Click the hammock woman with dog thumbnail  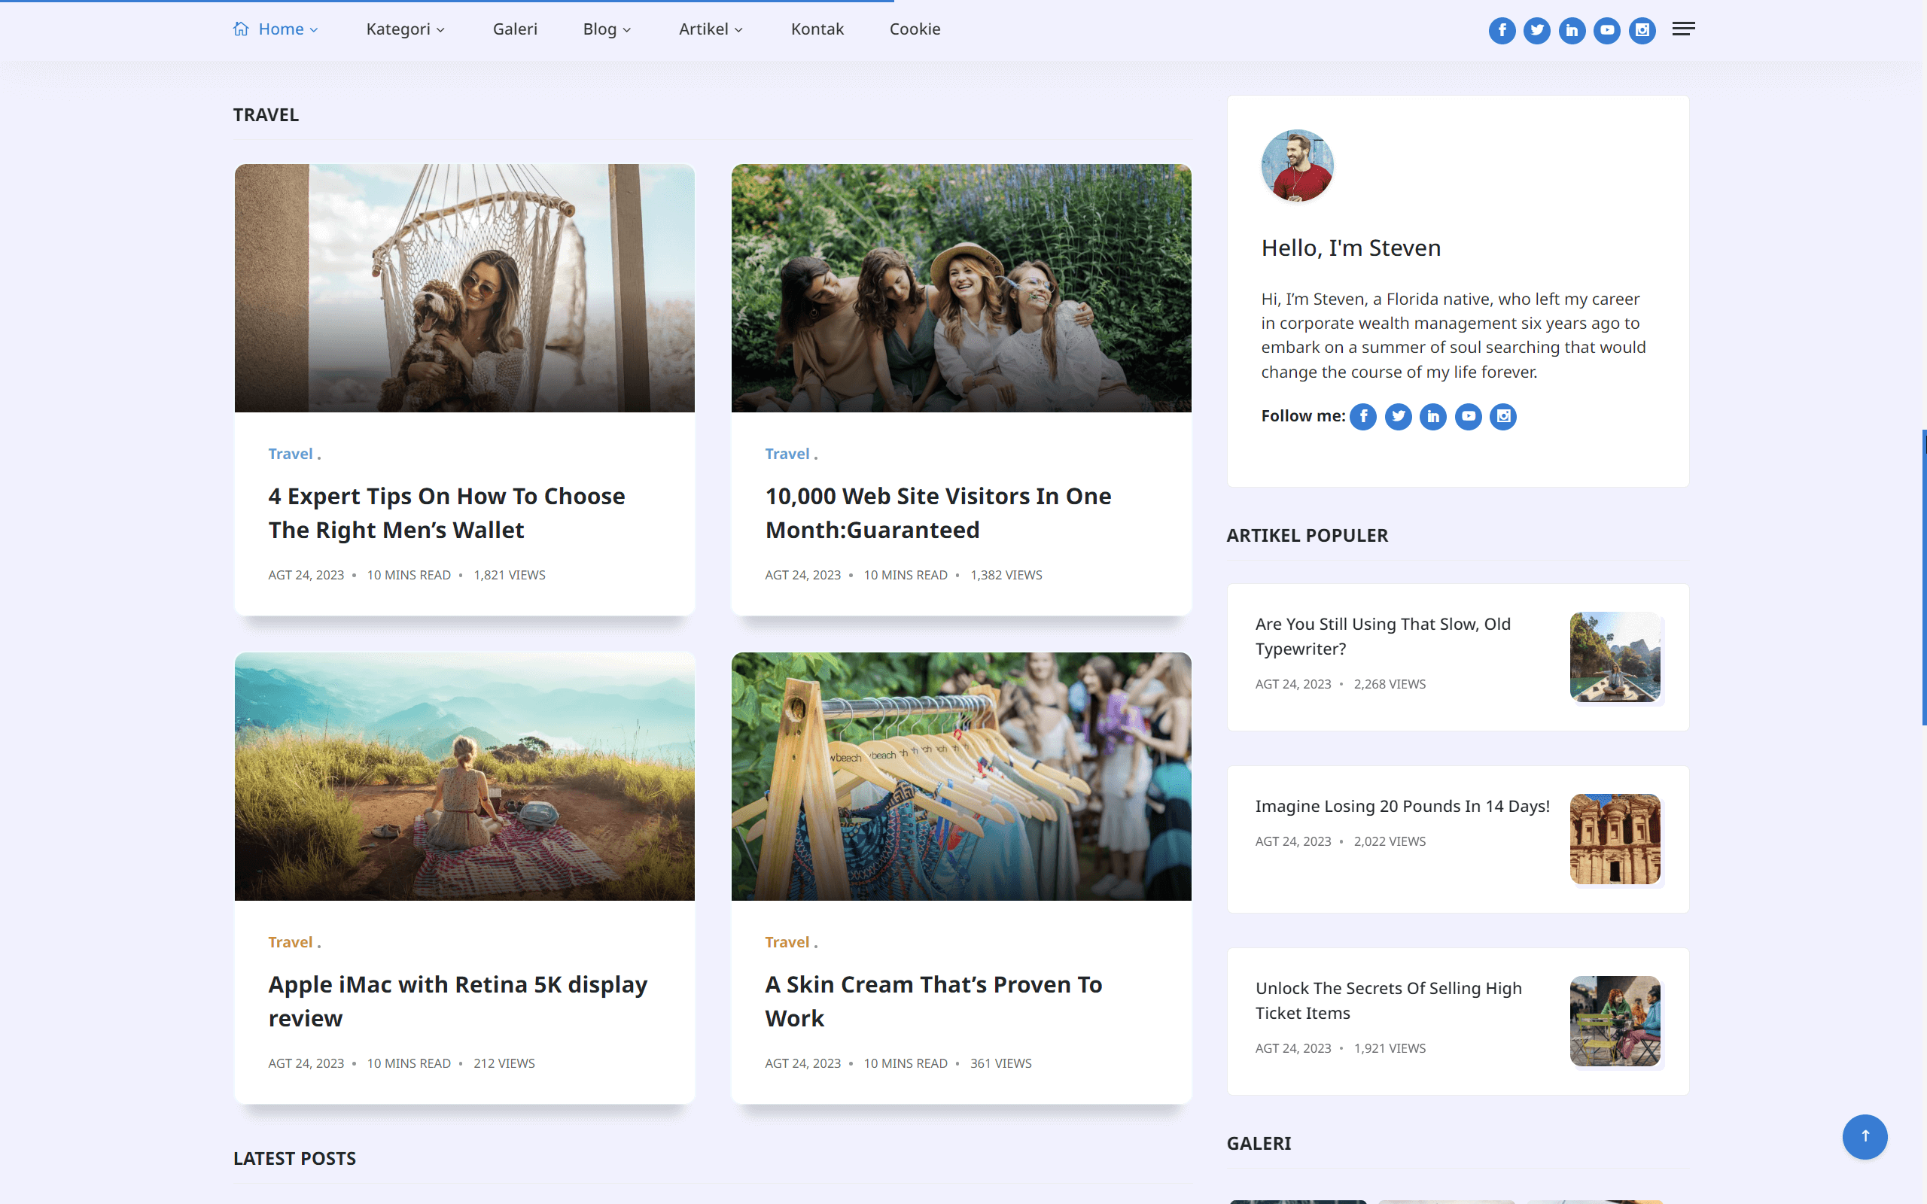click(464, 288)
